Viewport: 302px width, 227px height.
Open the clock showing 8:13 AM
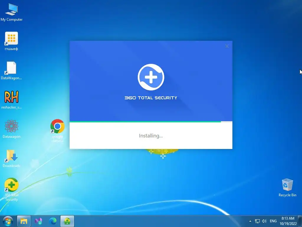pyautogui.click(x=288, y=221)
